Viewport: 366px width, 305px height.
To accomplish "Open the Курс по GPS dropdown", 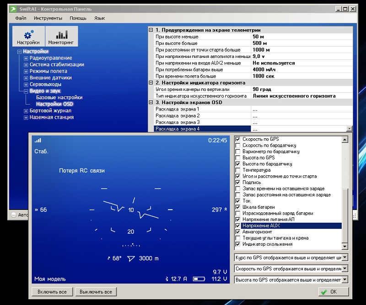I will click(345, 258).
